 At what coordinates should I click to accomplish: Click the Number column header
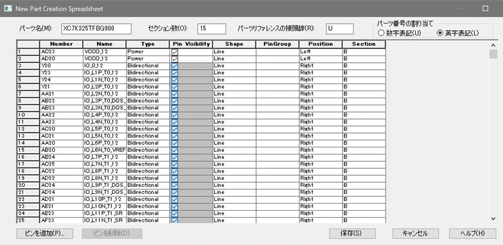tap(61, 44)
